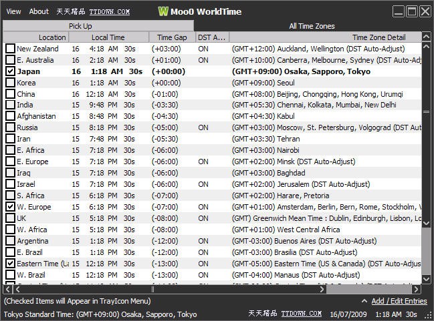The image size is (434, 321).
Task: Click the vertical scrollbar up arrow
Action: click(x=426, y=47)
